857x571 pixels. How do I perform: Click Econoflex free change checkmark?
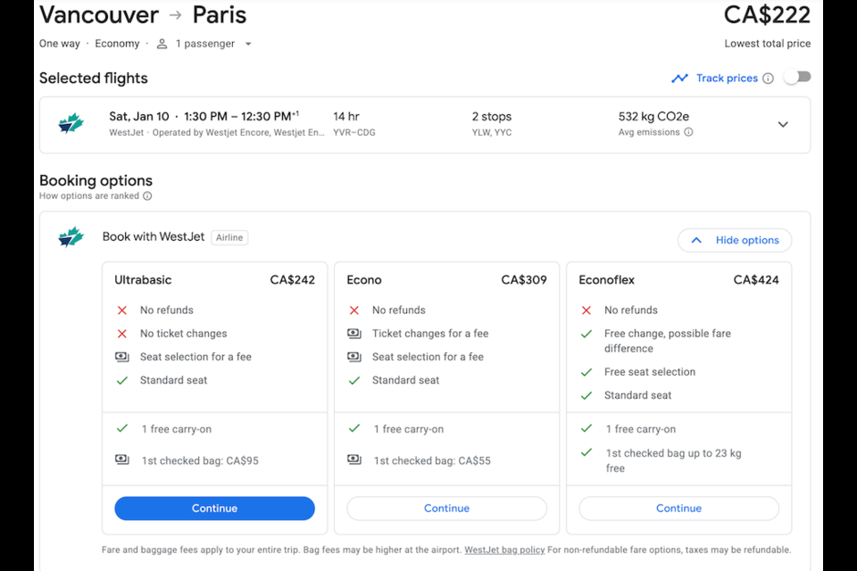[x=587, y=334]
